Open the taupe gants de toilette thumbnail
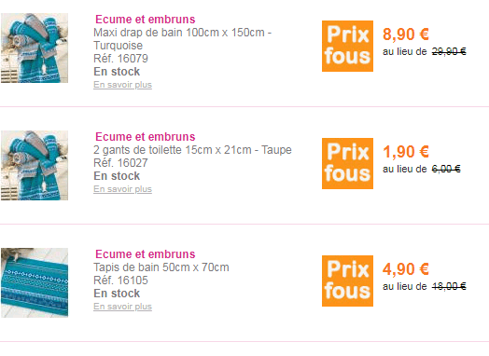The image size is (489, 356). [35, 165]
